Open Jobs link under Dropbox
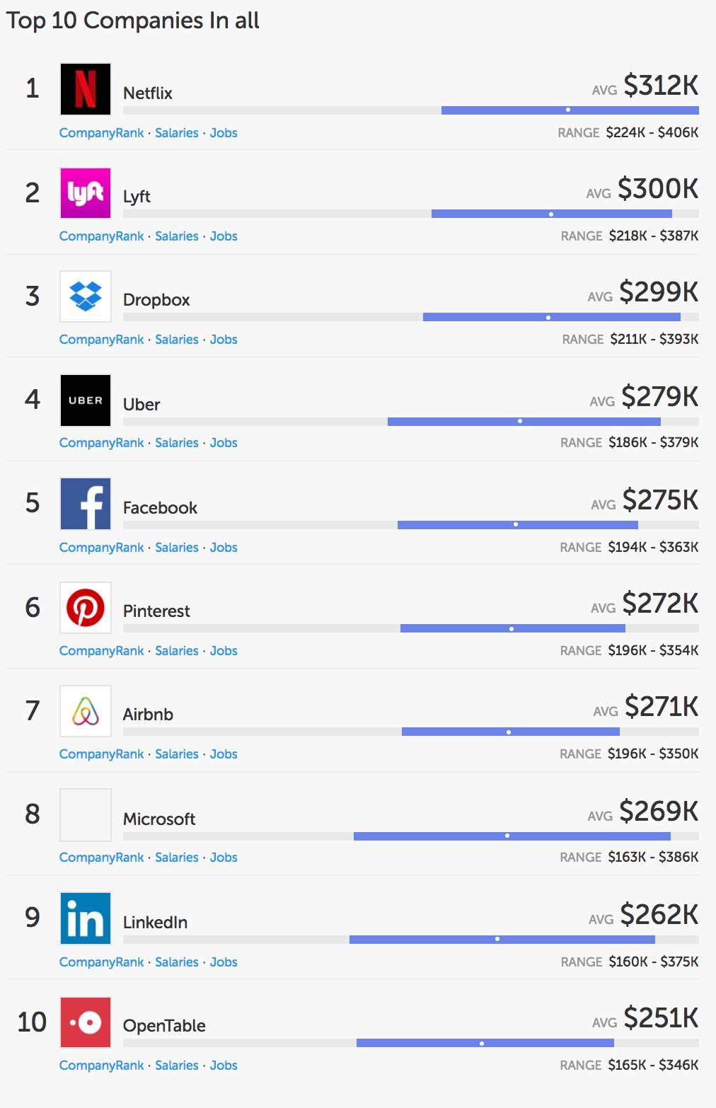The height and width of the screenshot is (1108, 716). (x=224, y=340)
